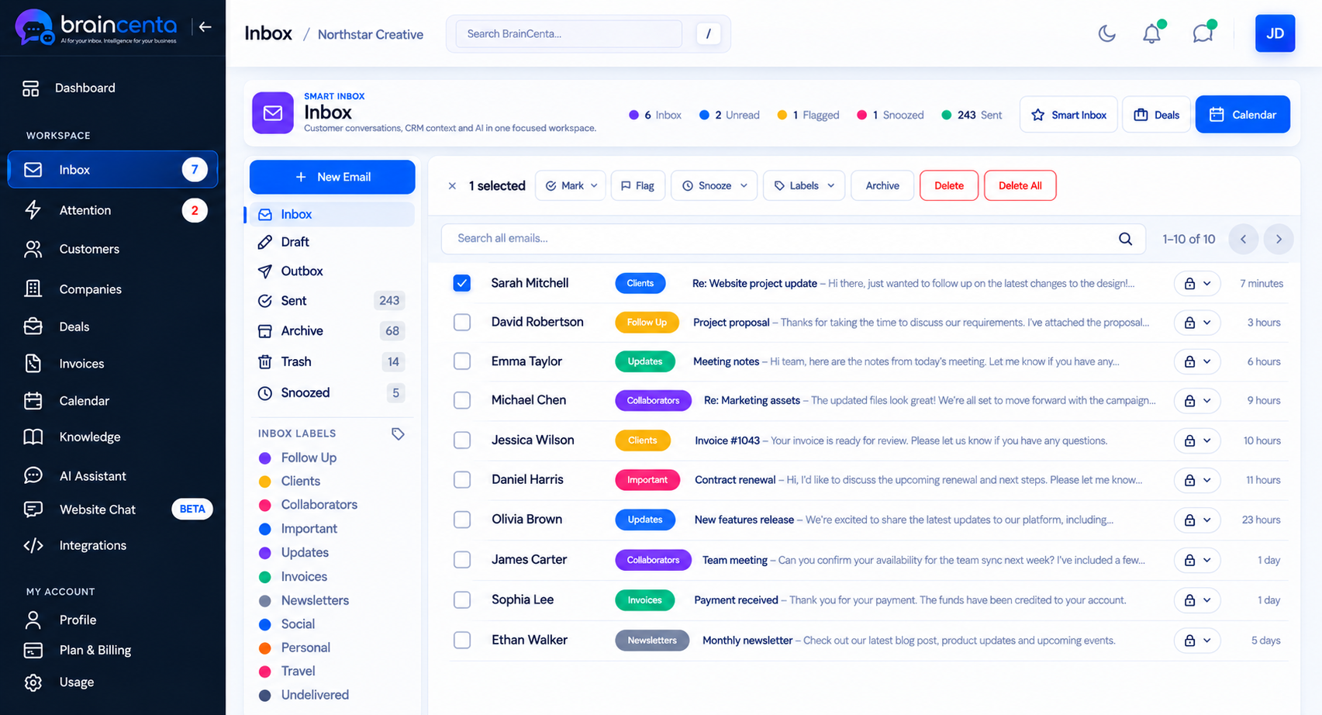Image resolution: width=1322 pixels, height=715 pixels.
Task: Click the edit labels tag icon
Action: [398, 433]
